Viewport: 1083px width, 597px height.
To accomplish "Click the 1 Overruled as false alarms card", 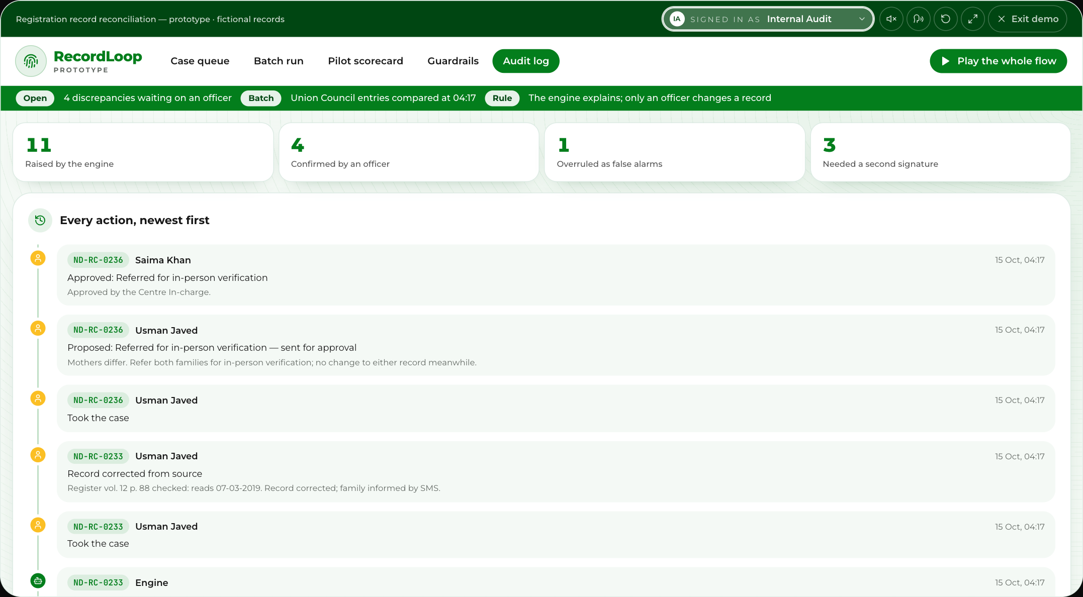I will (x=675, y=152).
